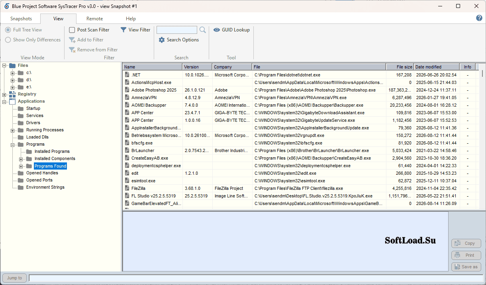Select the Registry cubes icon in tree
This screenshot has height=285, width=486.
[12, 94]
